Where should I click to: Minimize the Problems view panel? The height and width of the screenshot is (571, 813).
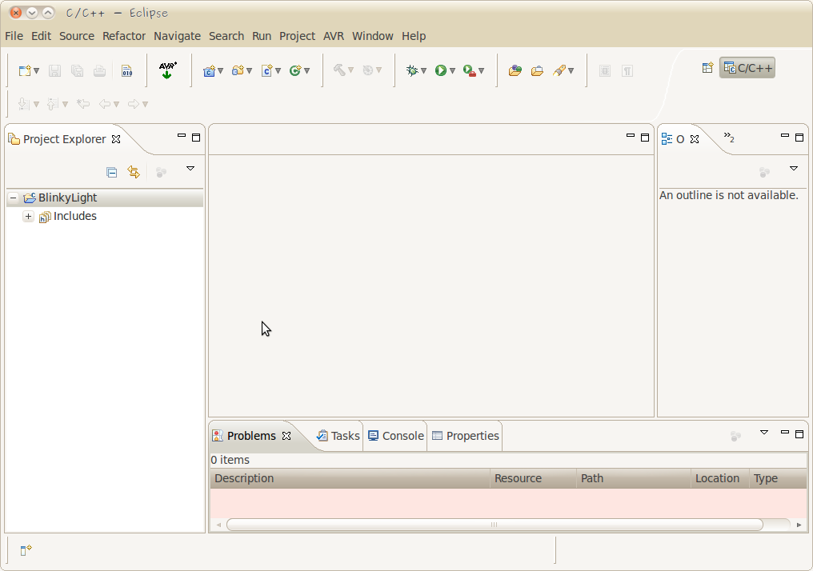pos(785,432)
